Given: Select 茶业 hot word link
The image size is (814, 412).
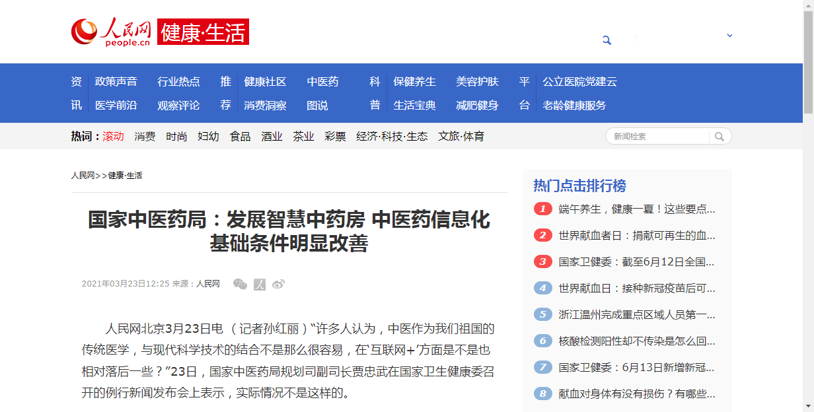Looking at the screenshot, I should pyautogui.click(x=303, y=137).
